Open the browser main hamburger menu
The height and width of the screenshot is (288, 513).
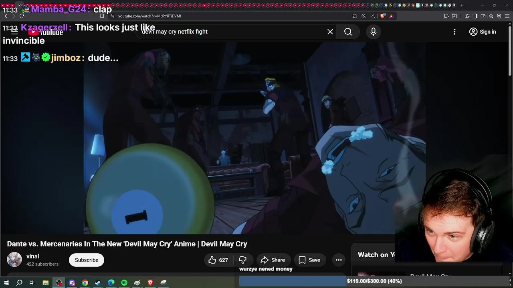tap(507, 16)
